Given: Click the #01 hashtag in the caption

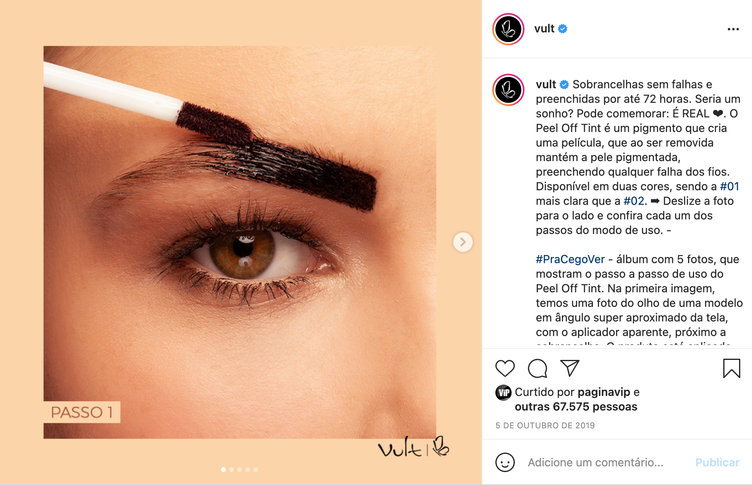Looking at the screenshot, I should [729, 186].
